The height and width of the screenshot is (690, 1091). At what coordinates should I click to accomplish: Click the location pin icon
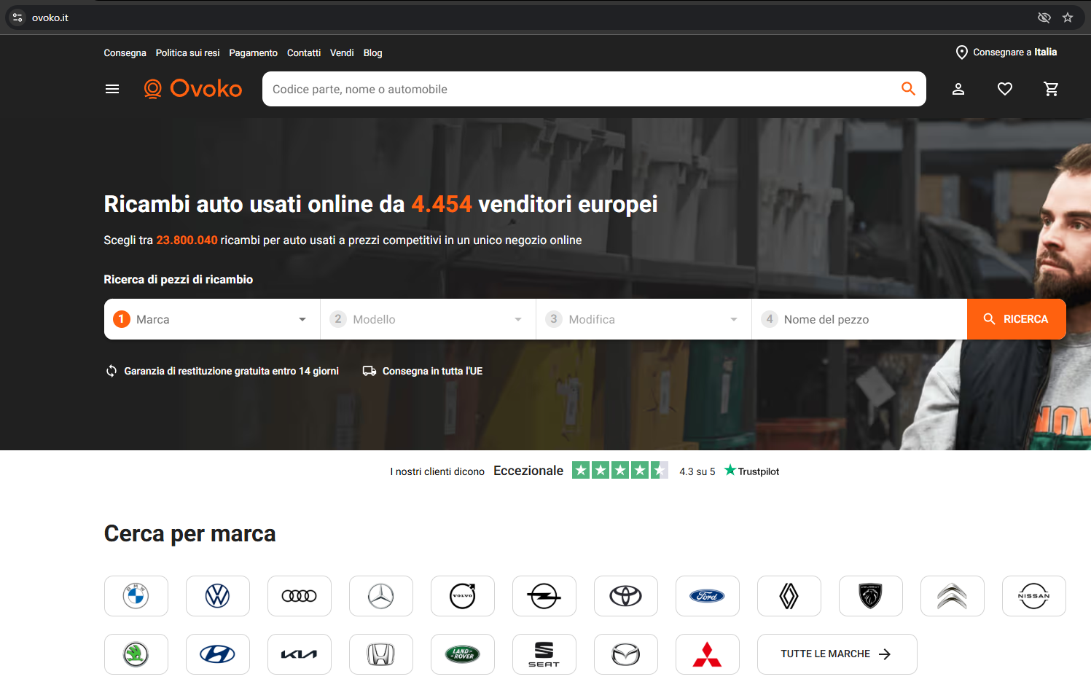click(962, 52)
